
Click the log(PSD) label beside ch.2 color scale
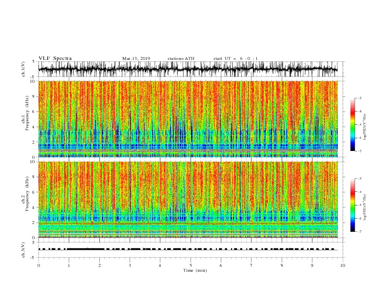click(x=365, y=207)
